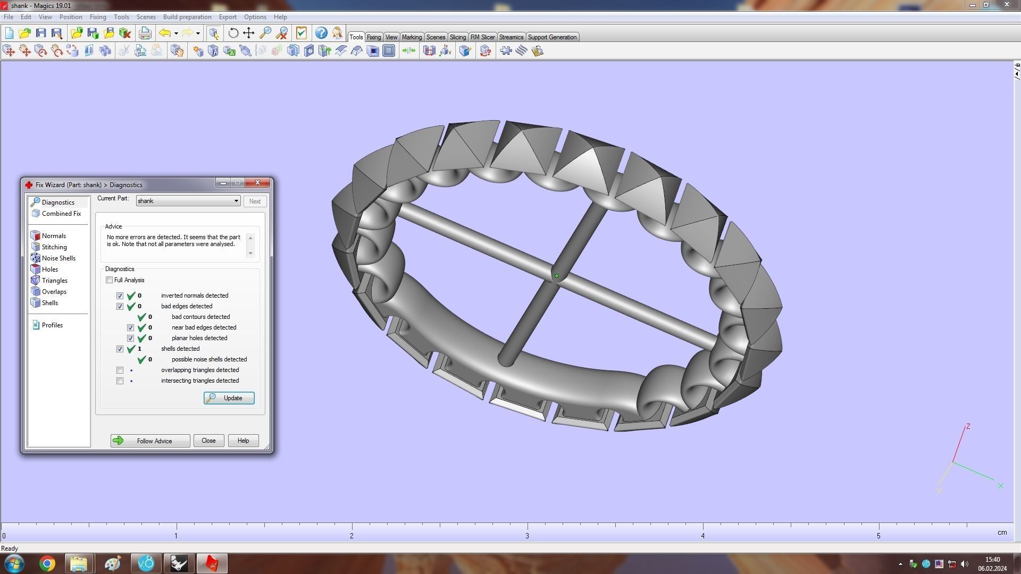Viewport: 1021px width, 574px height.
Task: Click the Translate part tool icon
Action: pyautogui.click(x=9, y=51)
